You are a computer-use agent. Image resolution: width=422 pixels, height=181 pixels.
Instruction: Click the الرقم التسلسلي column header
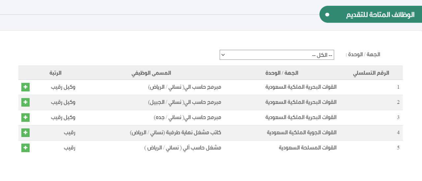click(371, 73)
